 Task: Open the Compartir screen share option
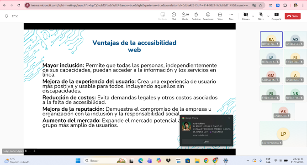276,16
